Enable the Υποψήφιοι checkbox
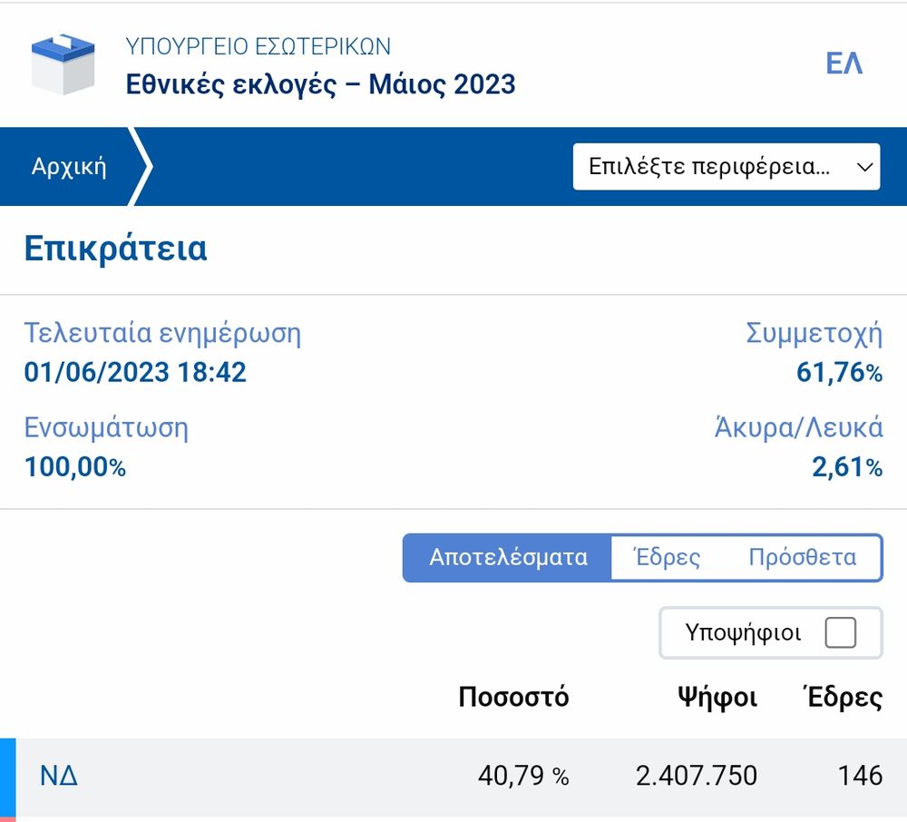Screen dimensions: 907x822 [x=841, y=632]
